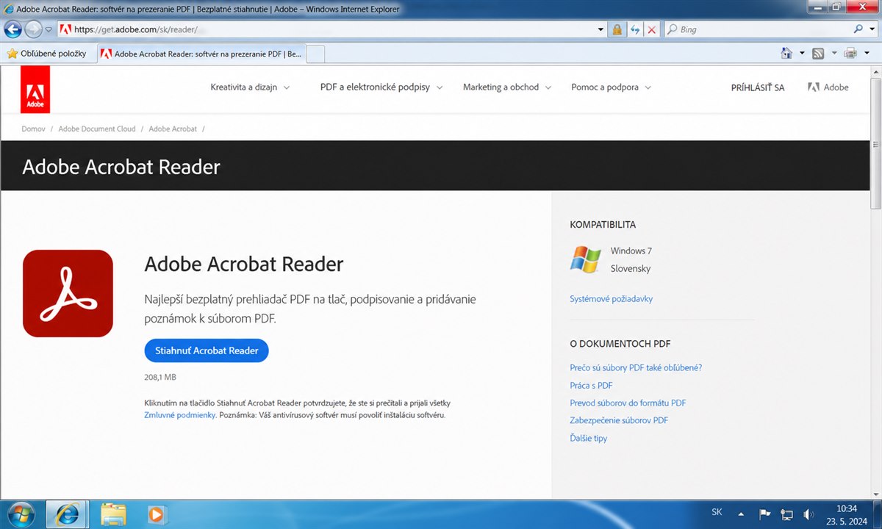This screenshot has height=529, width=882.
Task: Click the red stop loading icon
Action: [x=651, y=29]
